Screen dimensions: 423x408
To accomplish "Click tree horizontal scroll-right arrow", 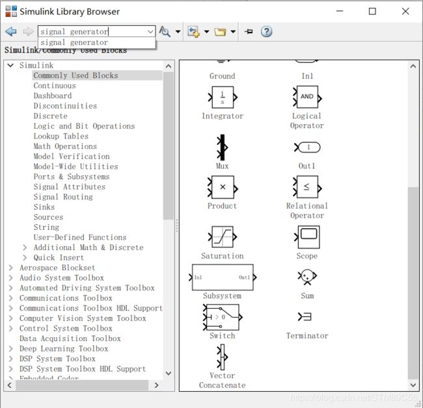I will click(156, 385).
